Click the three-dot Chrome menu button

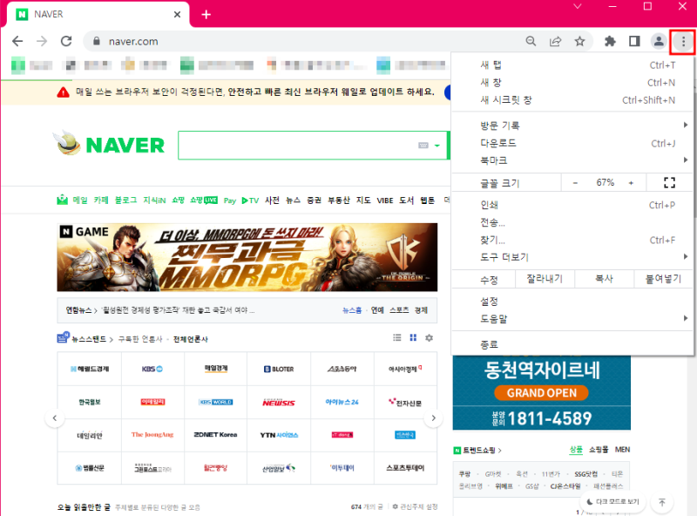tap(683, 42)
